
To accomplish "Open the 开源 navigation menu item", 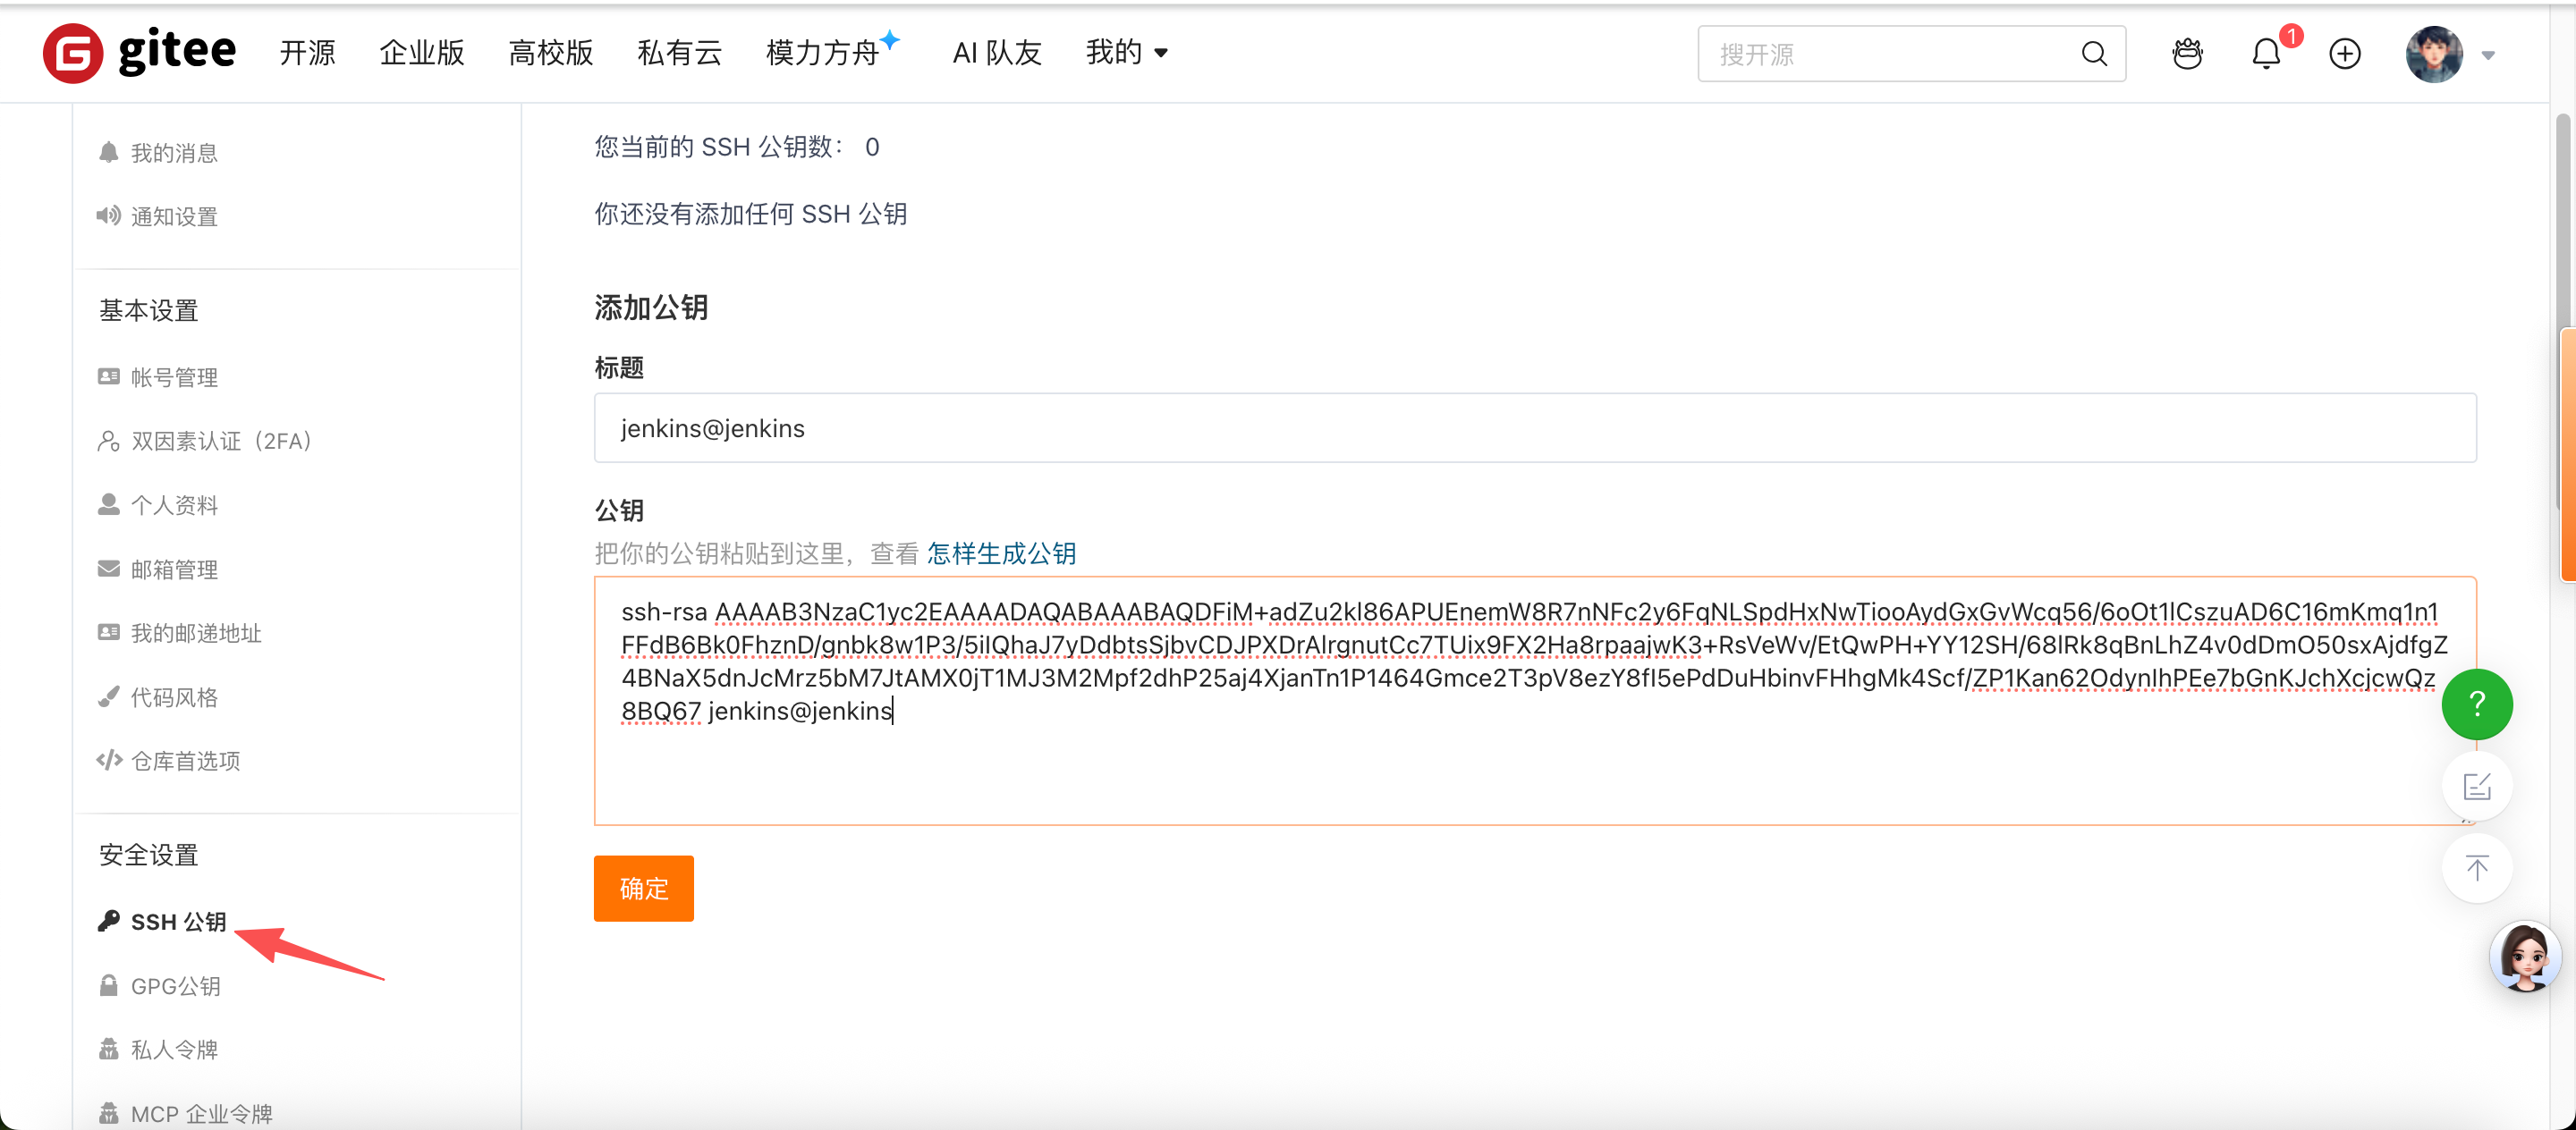I will pyautogui.click(x=307, y=53).
